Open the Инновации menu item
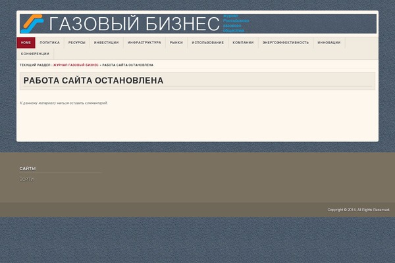395x263 pixels. 329,43
